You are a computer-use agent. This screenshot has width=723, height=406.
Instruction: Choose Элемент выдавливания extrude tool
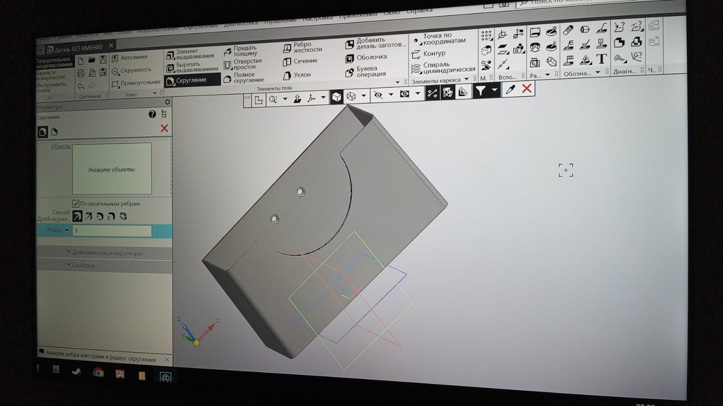[190, 54]
